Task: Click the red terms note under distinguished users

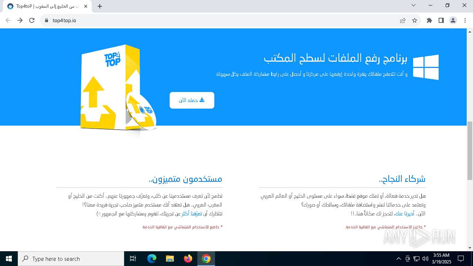Action: pyautogui.click(x=182, y=227)
